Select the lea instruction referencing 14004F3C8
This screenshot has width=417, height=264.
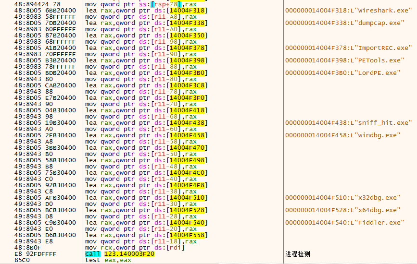146,85
